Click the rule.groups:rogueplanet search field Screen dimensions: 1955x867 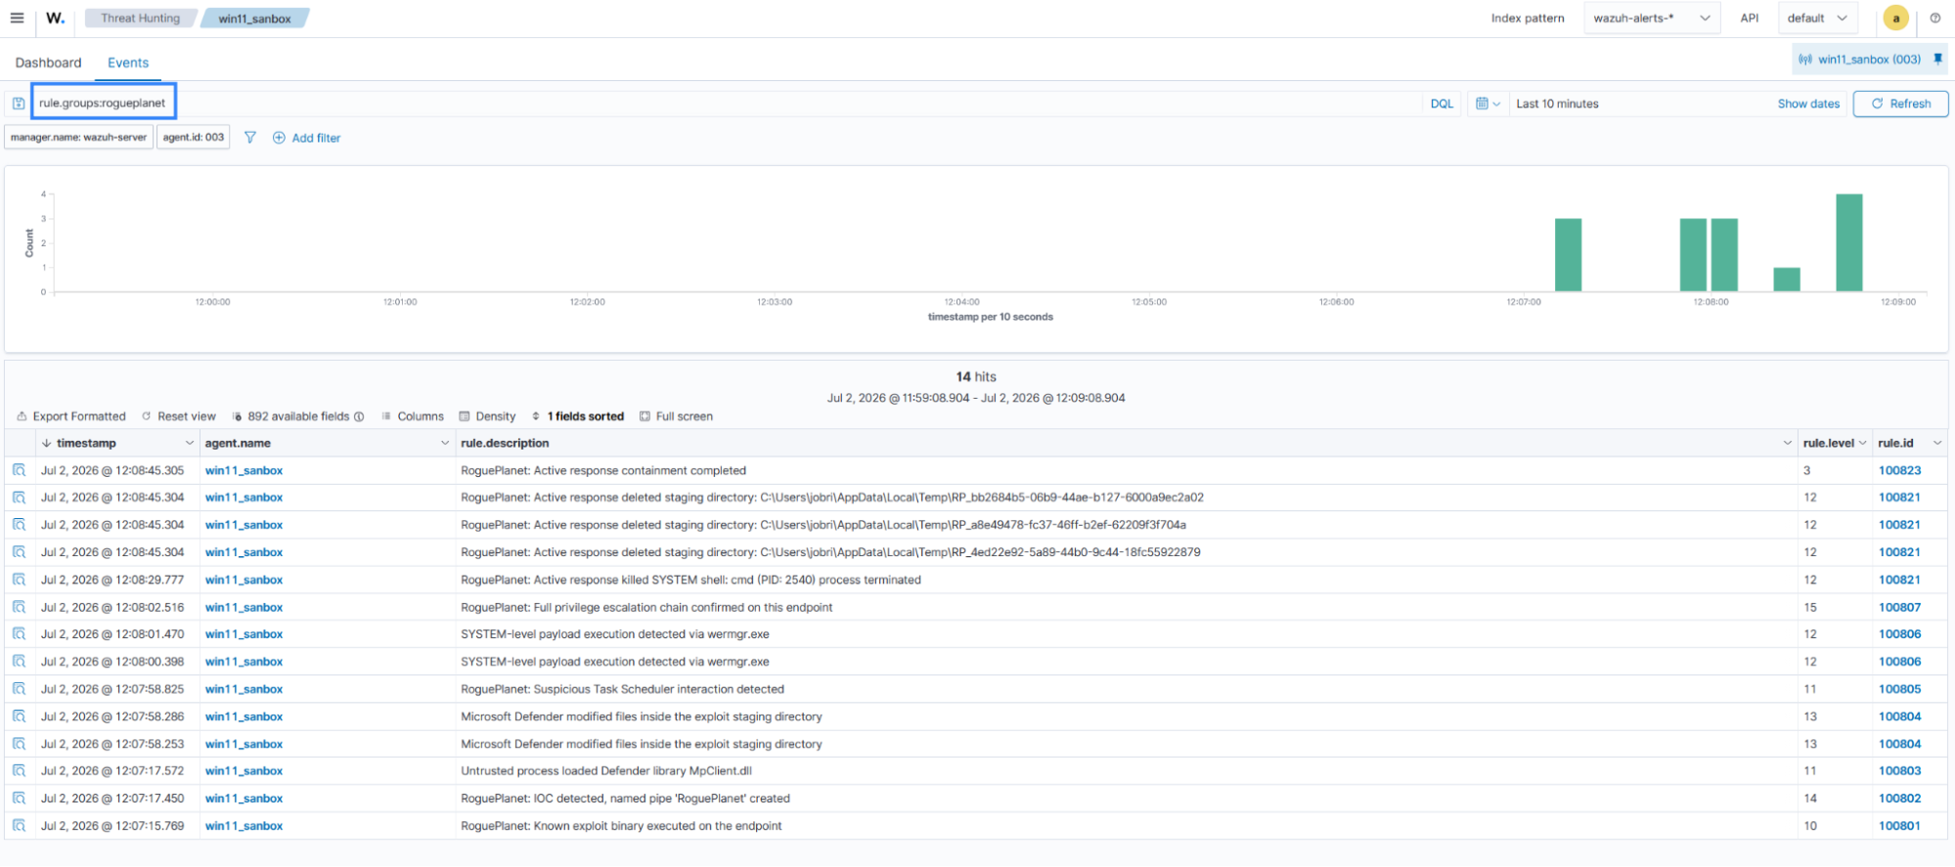click(x=104, y=103)
